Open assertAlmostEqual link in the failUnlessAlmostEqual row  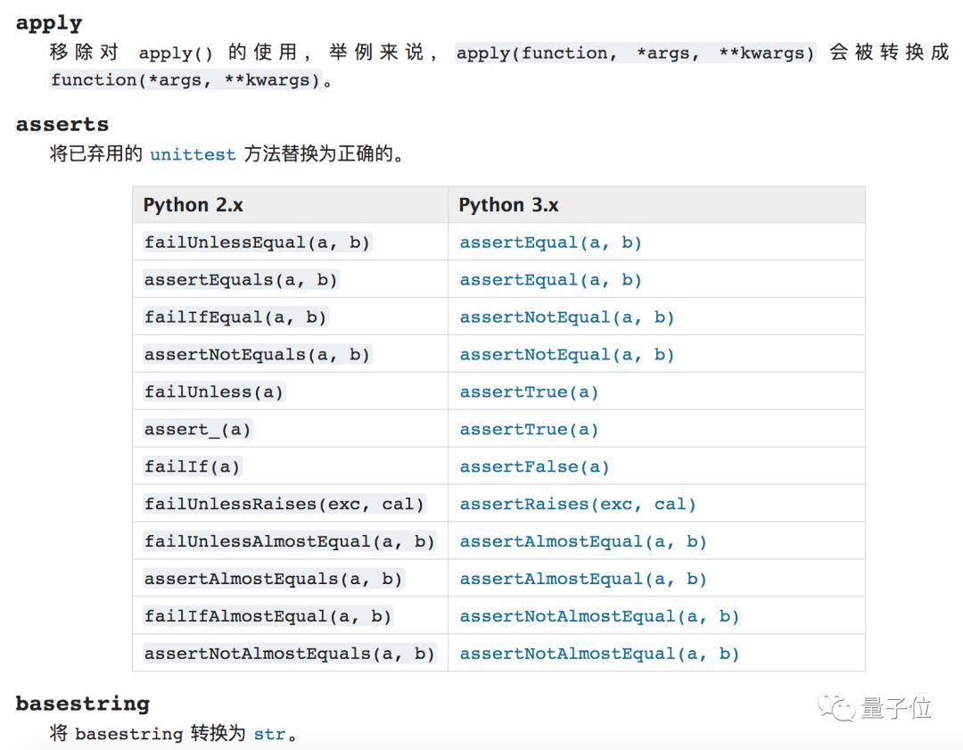pos(583,541)
